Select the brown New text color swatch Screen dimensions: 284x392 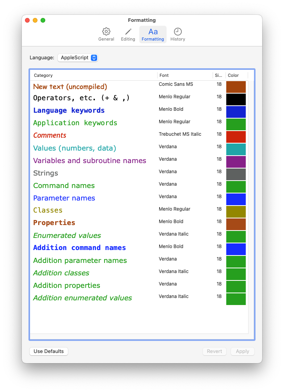236,87
